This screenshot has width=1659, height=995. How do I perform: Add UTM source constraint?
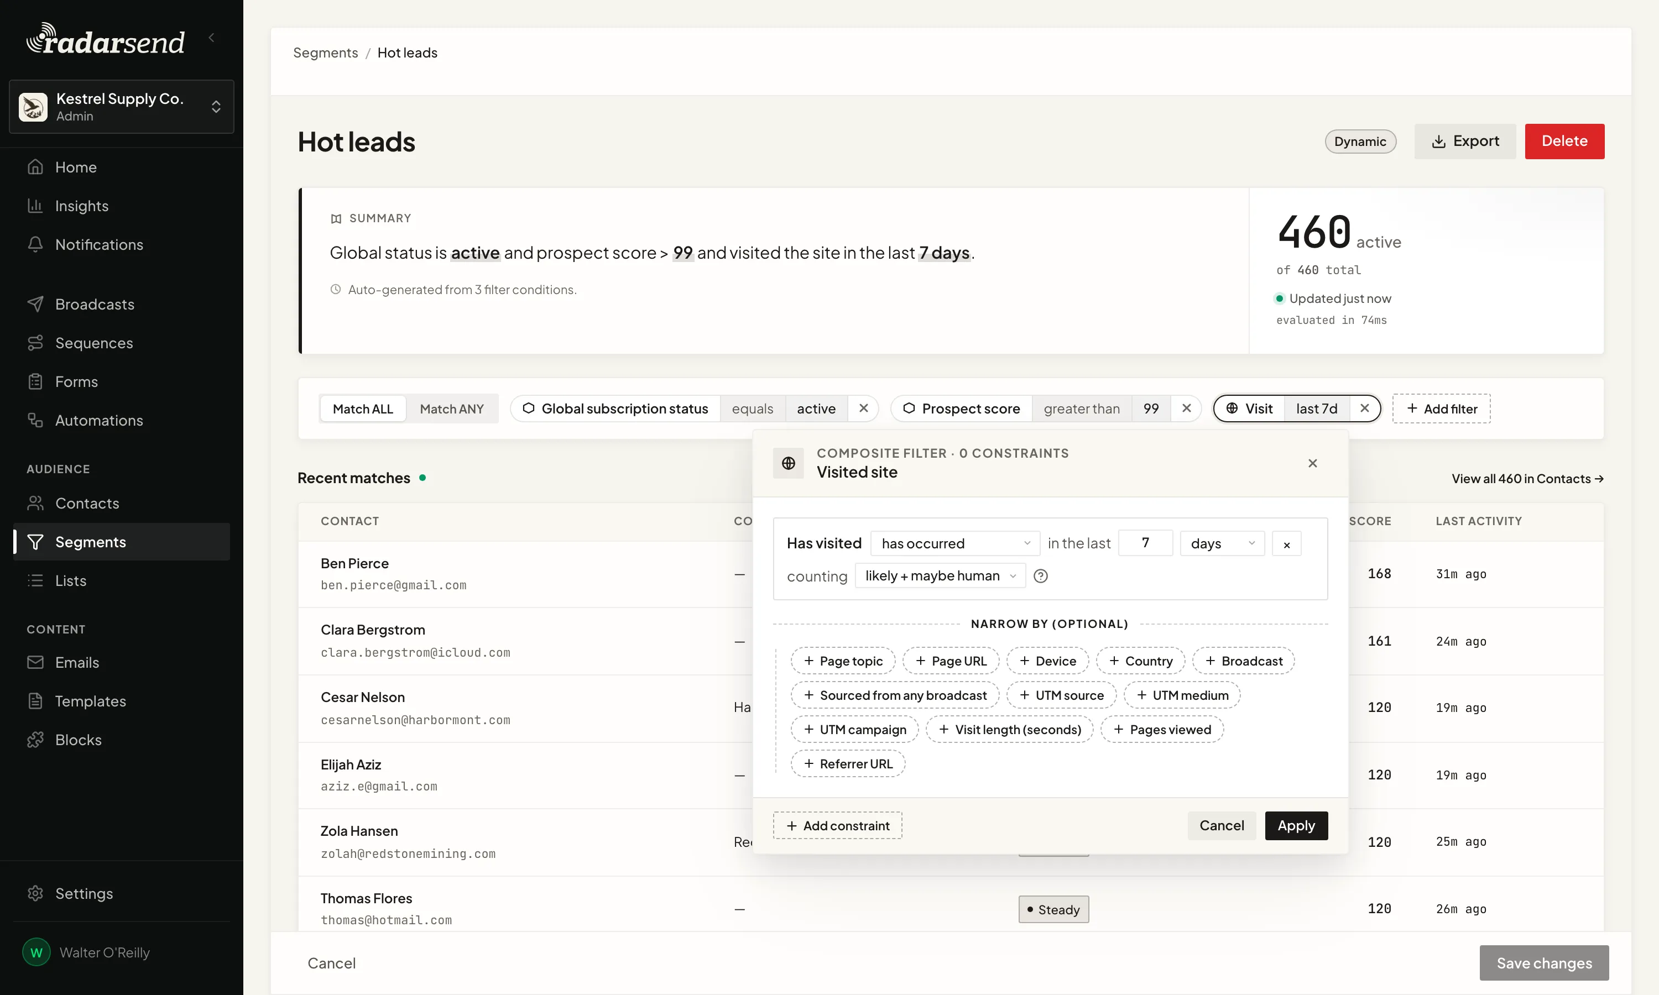(1061, 695)
